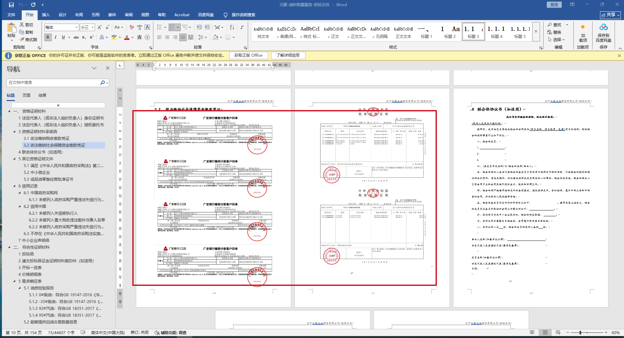Select the 5.2 中小微企业 heading in navigation
Viewport: 624px width, 338px height.
click(37, 173)
